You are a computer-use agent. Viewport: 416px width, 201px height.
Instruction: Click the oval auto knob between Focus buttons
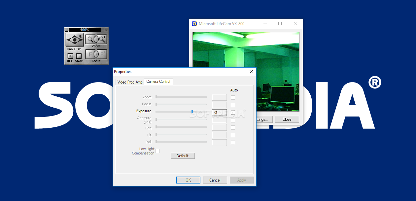tap(96, 54)
